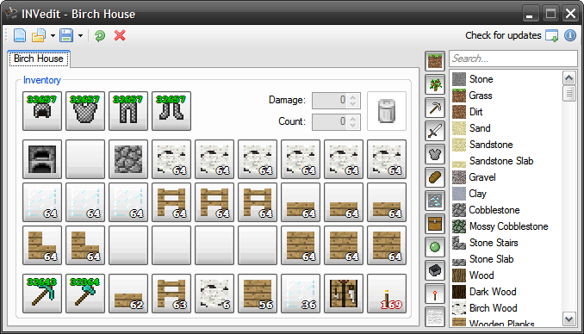584x334 pixels.
Task: Open the Food category bread icon
Action: tap(435, 177)
